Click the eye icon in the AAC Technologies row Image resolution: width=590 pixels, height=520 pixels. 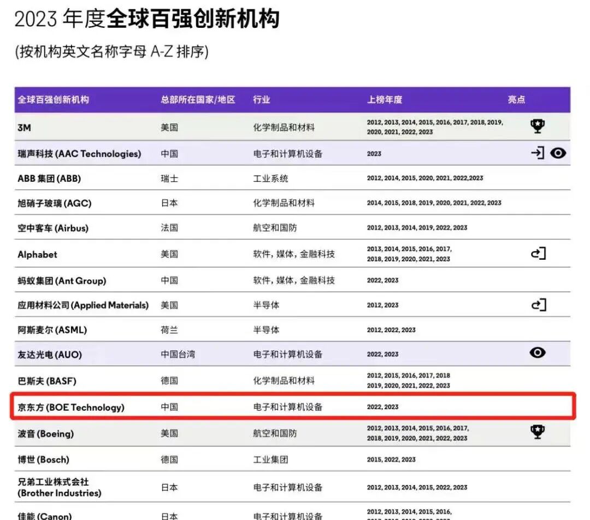click(558, 153)
